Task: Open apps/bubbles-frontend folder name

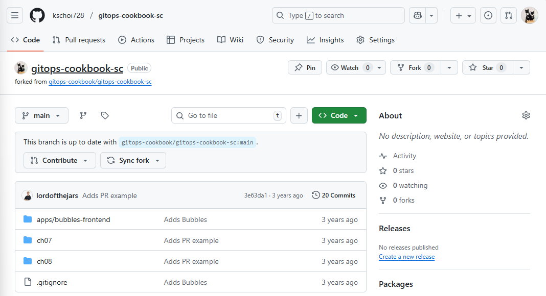Action: [x=74, y=219]
